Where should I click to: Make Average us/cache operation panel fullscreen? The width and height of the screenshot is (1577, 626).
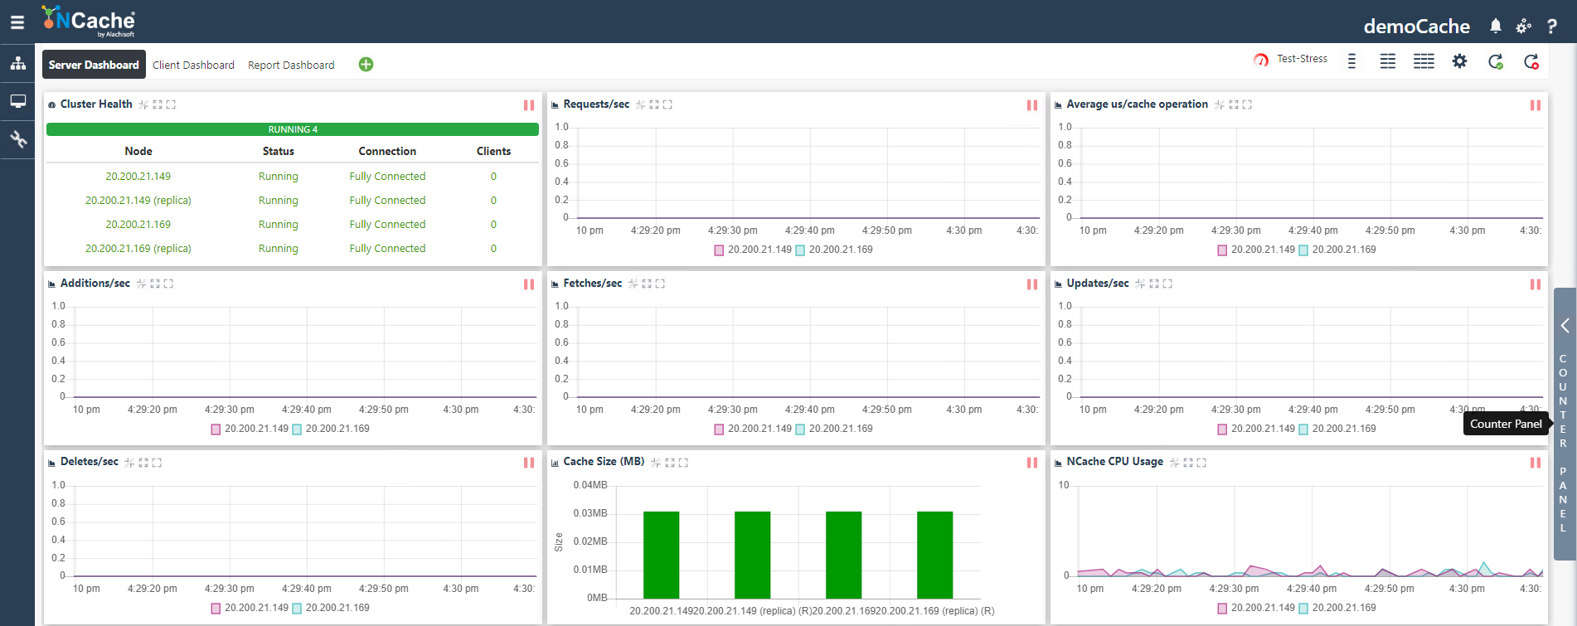1247,104
